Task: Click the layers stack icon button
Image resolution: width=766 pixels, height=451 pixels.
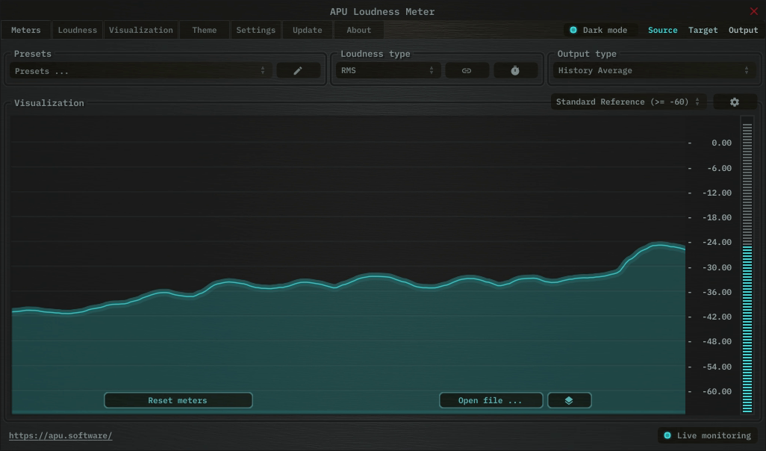Action: click(x=569, y=400)
